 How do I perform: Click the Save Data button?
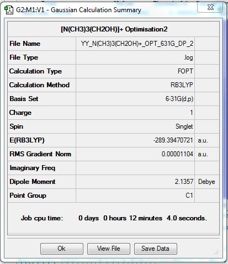point(156,249)
